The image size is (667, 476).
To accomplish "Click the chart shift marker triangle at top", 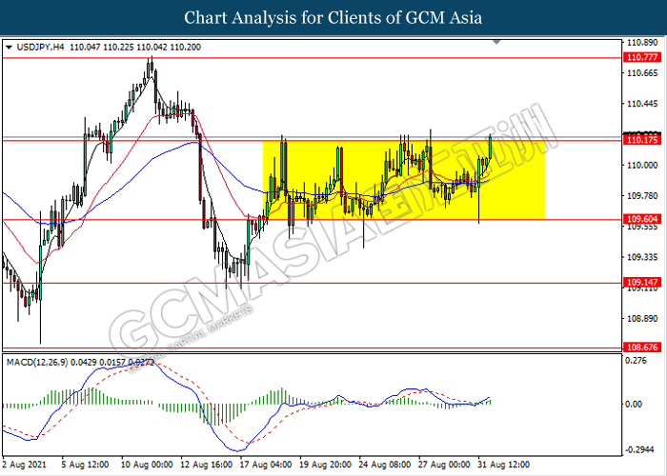I will 496,42.
